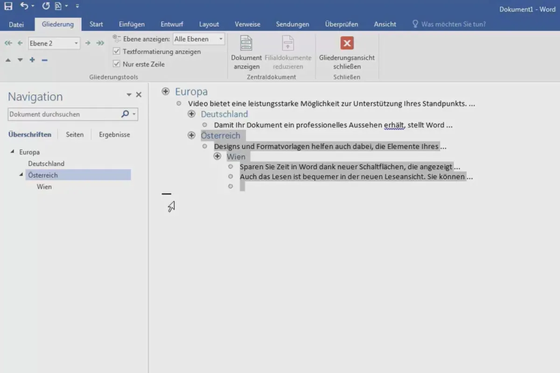Demote to body text double-right arrow

point(100,43)
